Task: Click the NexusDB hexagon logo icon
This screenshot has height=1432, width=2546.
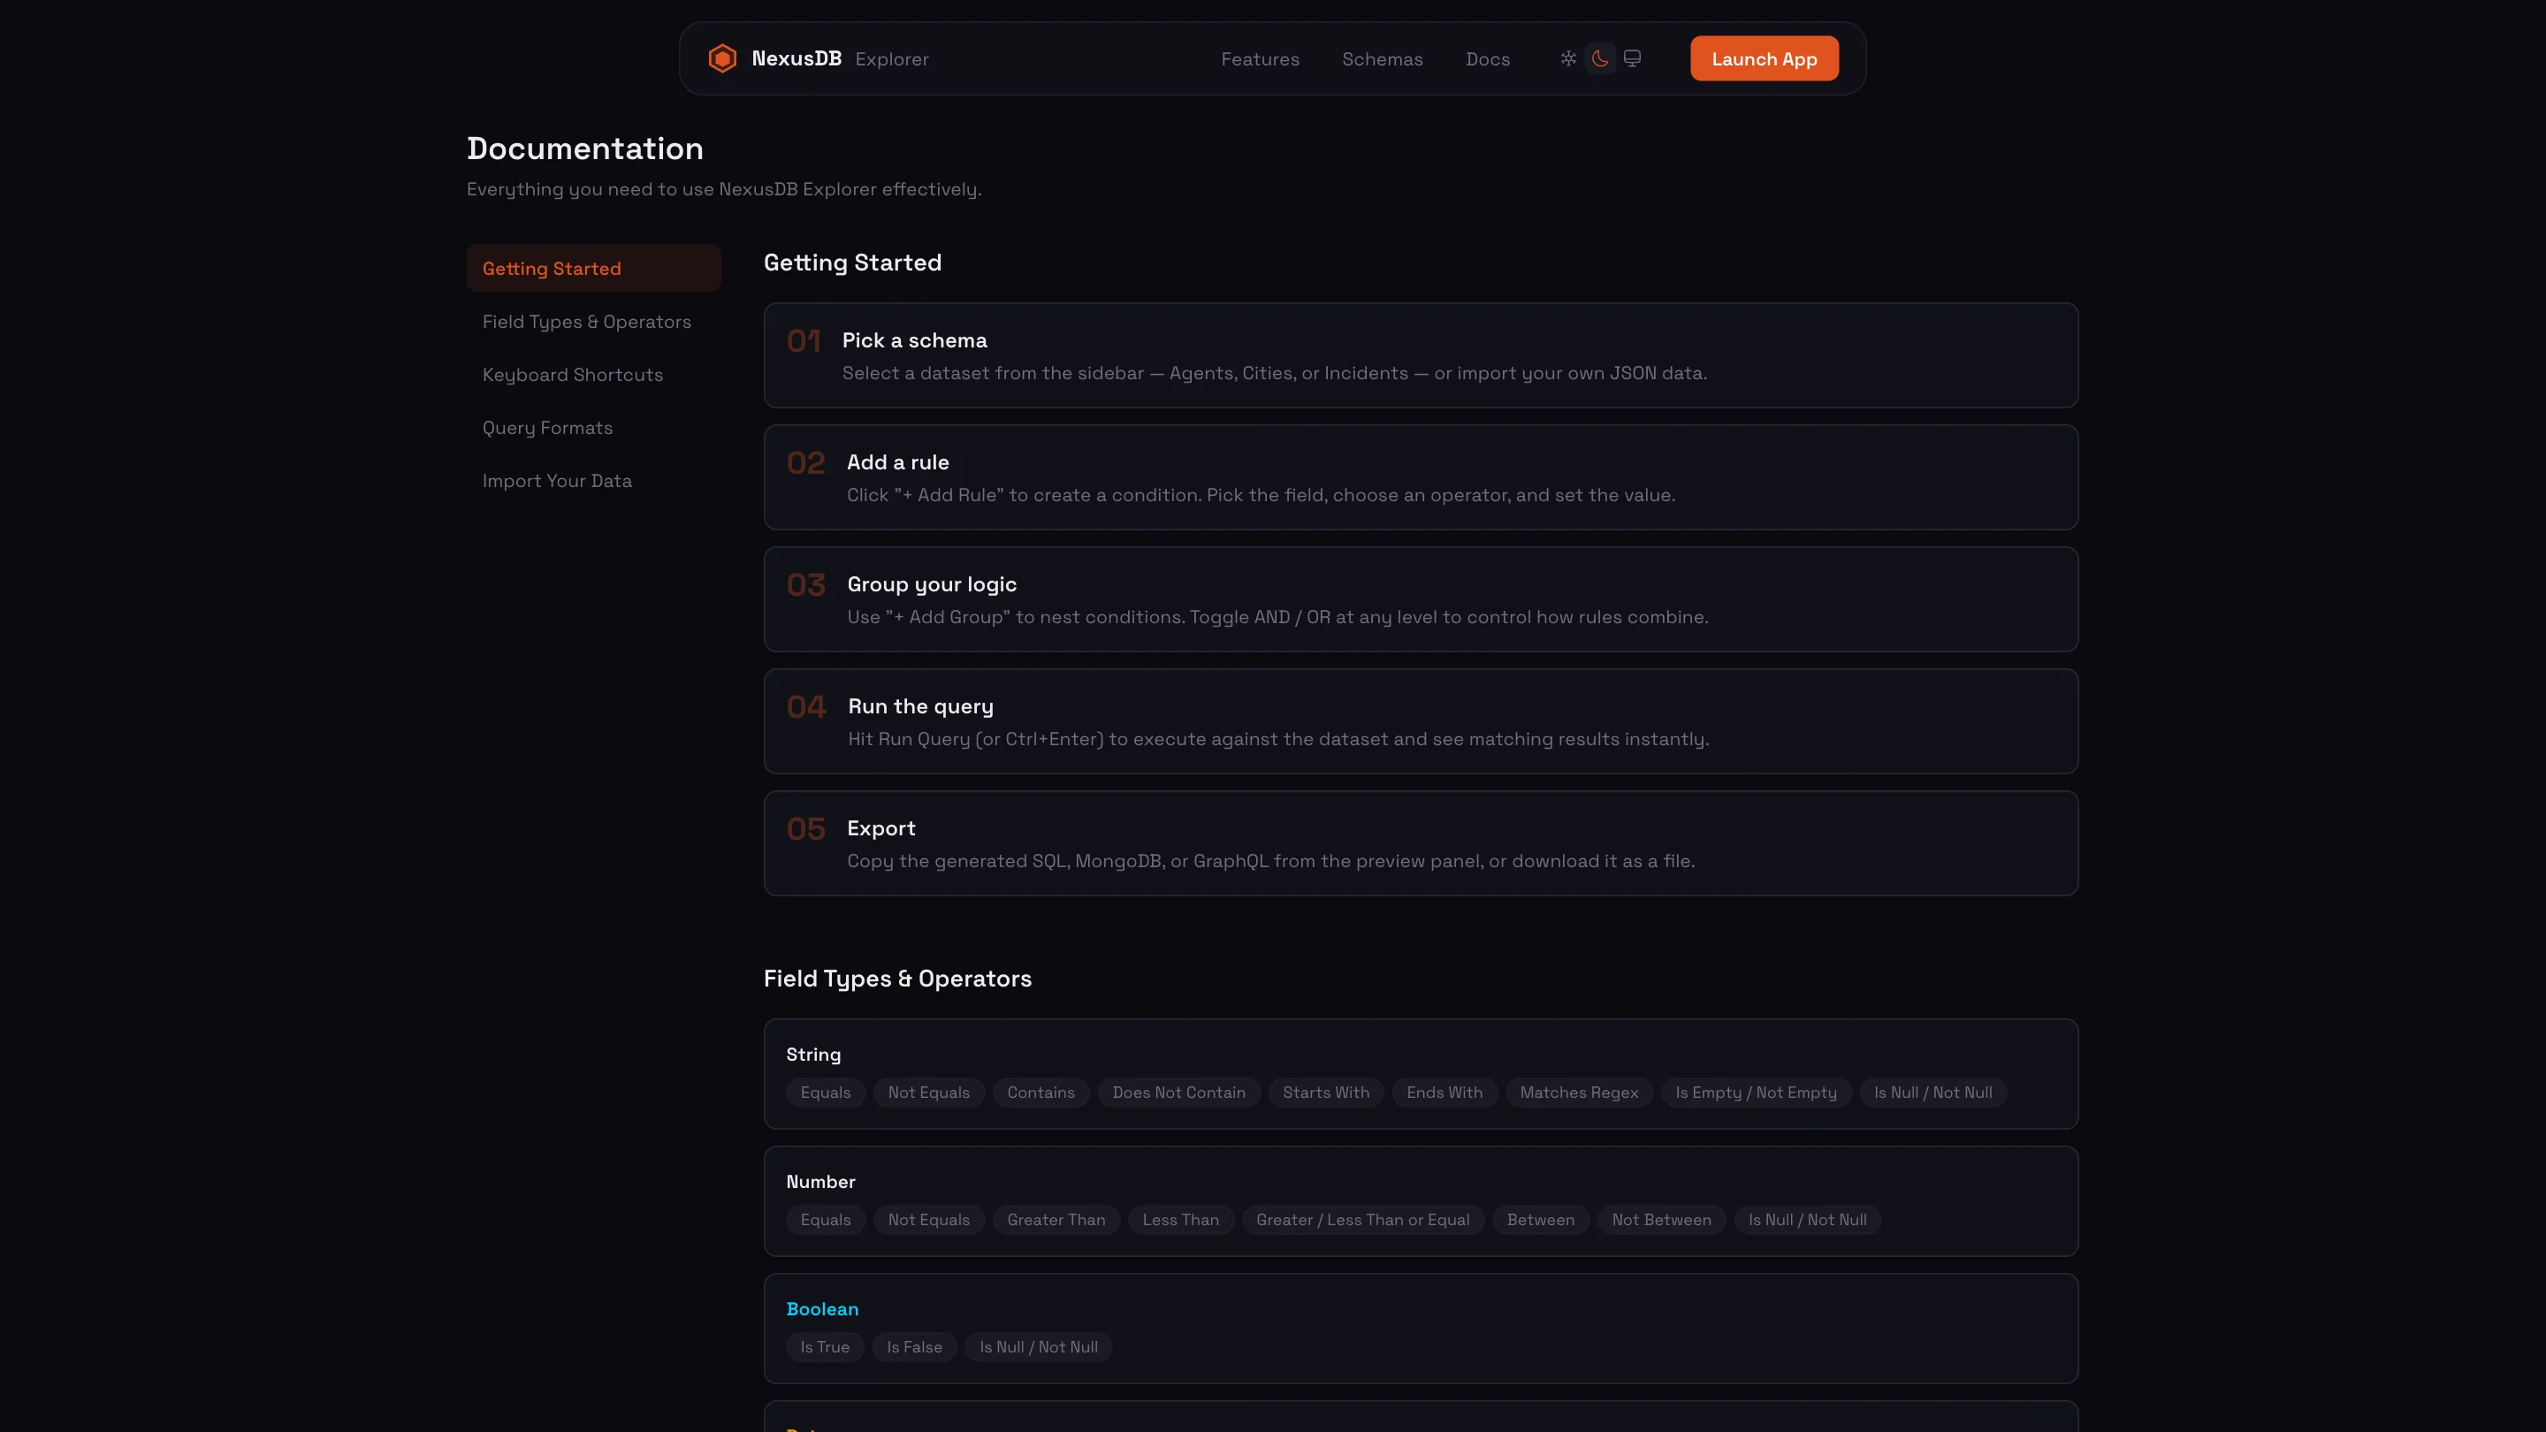Action: point(722,58)
